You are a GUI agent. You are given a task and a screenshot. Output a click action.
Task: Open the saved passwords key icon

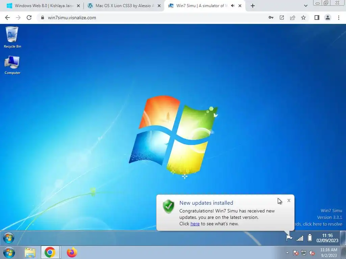[271, 18]
